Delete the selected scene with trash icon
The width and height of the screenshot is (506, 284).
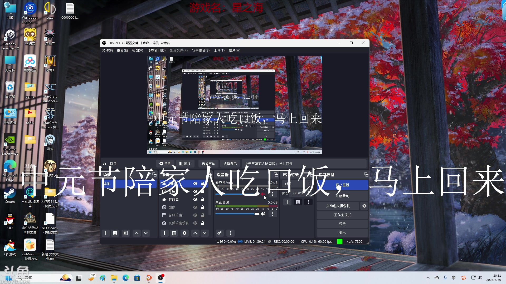(x=115, y=233)
